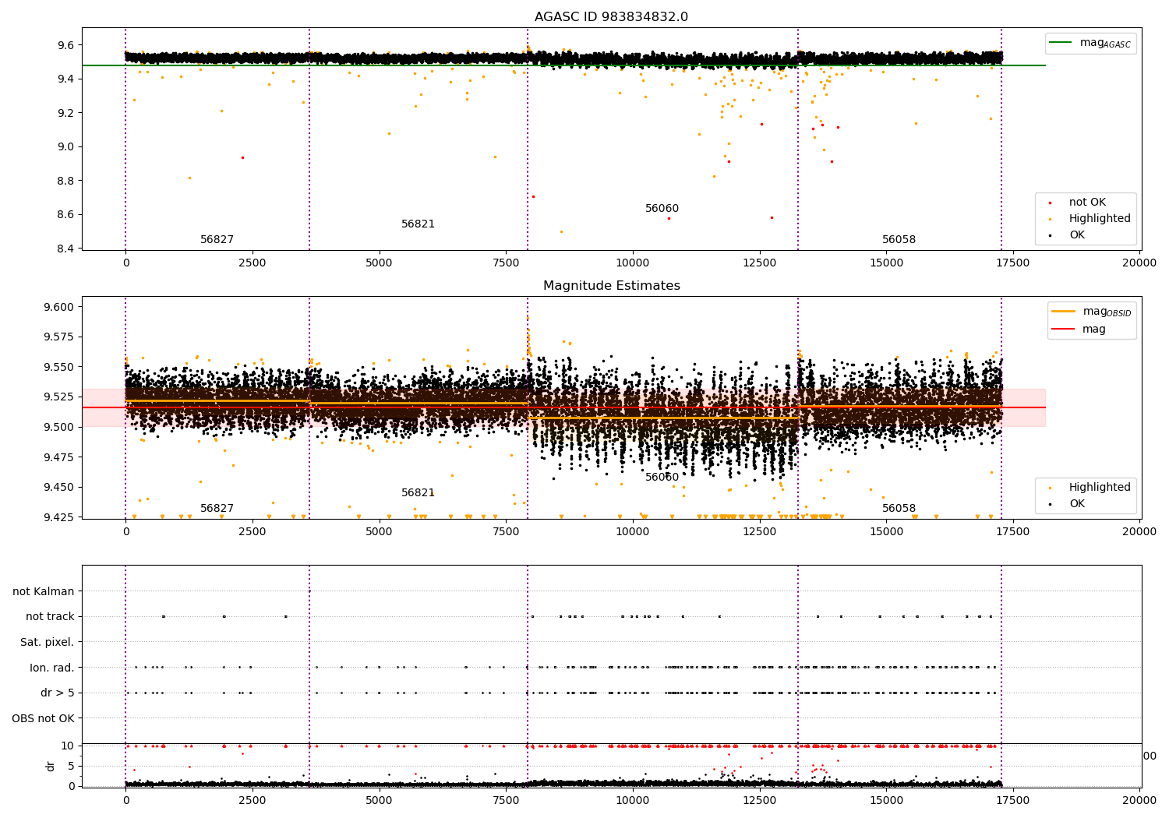Select the green mag_AGASC legend line

[1061, 43]
